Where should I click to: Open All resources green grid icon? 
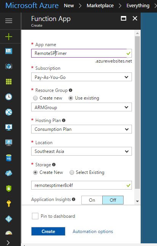point(9,82)
